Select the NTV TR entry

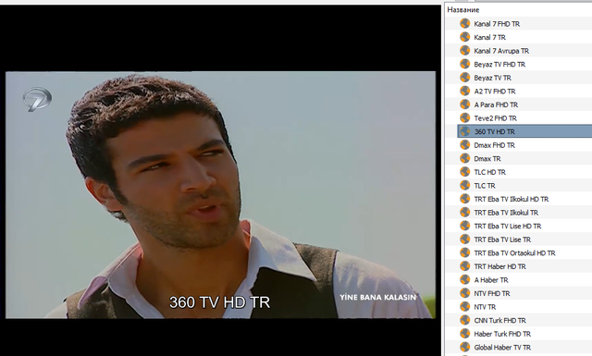click(x=485, y=307)
